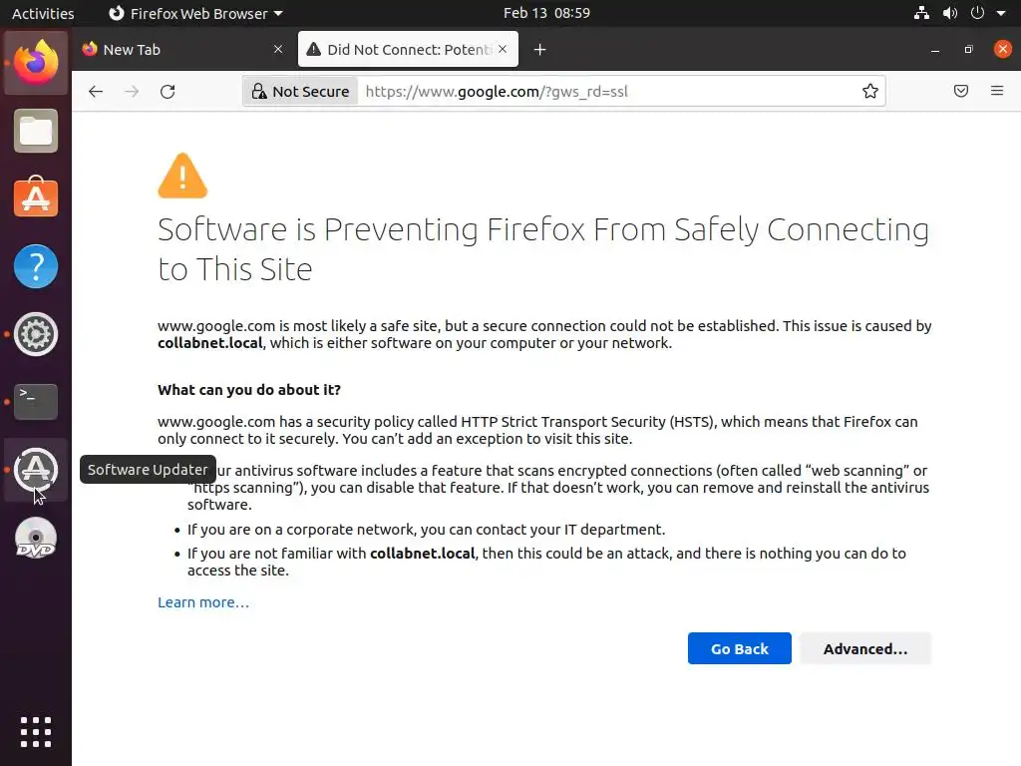The height and width of the screenshot is (766, 1021).
Task: Open Ubuntu Software from the dock
Action: point(36,198)
